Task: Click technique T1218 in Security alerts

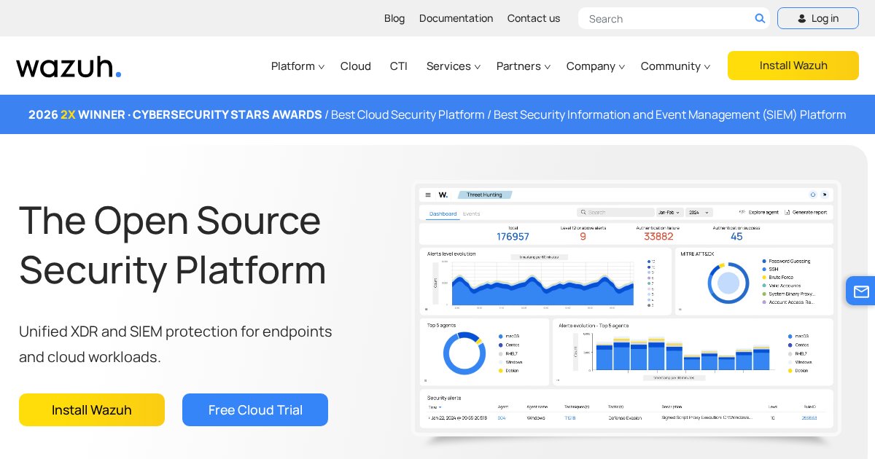Action: (569, 418)
